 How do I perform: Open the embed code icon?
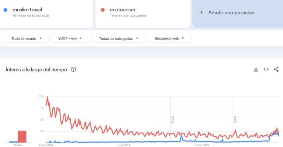coord(266,69)
